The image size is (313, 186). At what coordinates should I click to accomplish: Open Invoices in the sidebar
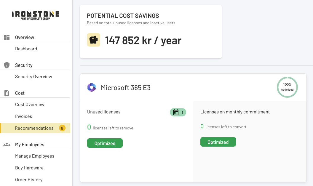(23, 116)
